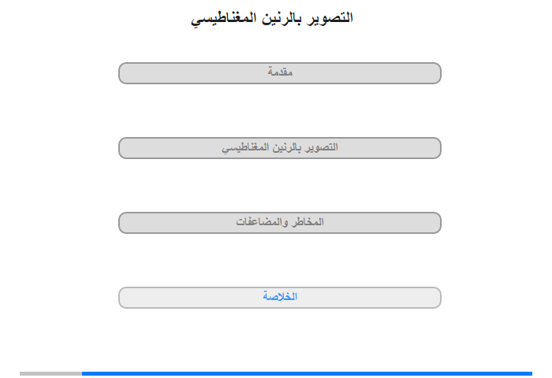The image size is (552, 378).
Task: Click the far right end of progress bar
Action: (x=531, y=373)
